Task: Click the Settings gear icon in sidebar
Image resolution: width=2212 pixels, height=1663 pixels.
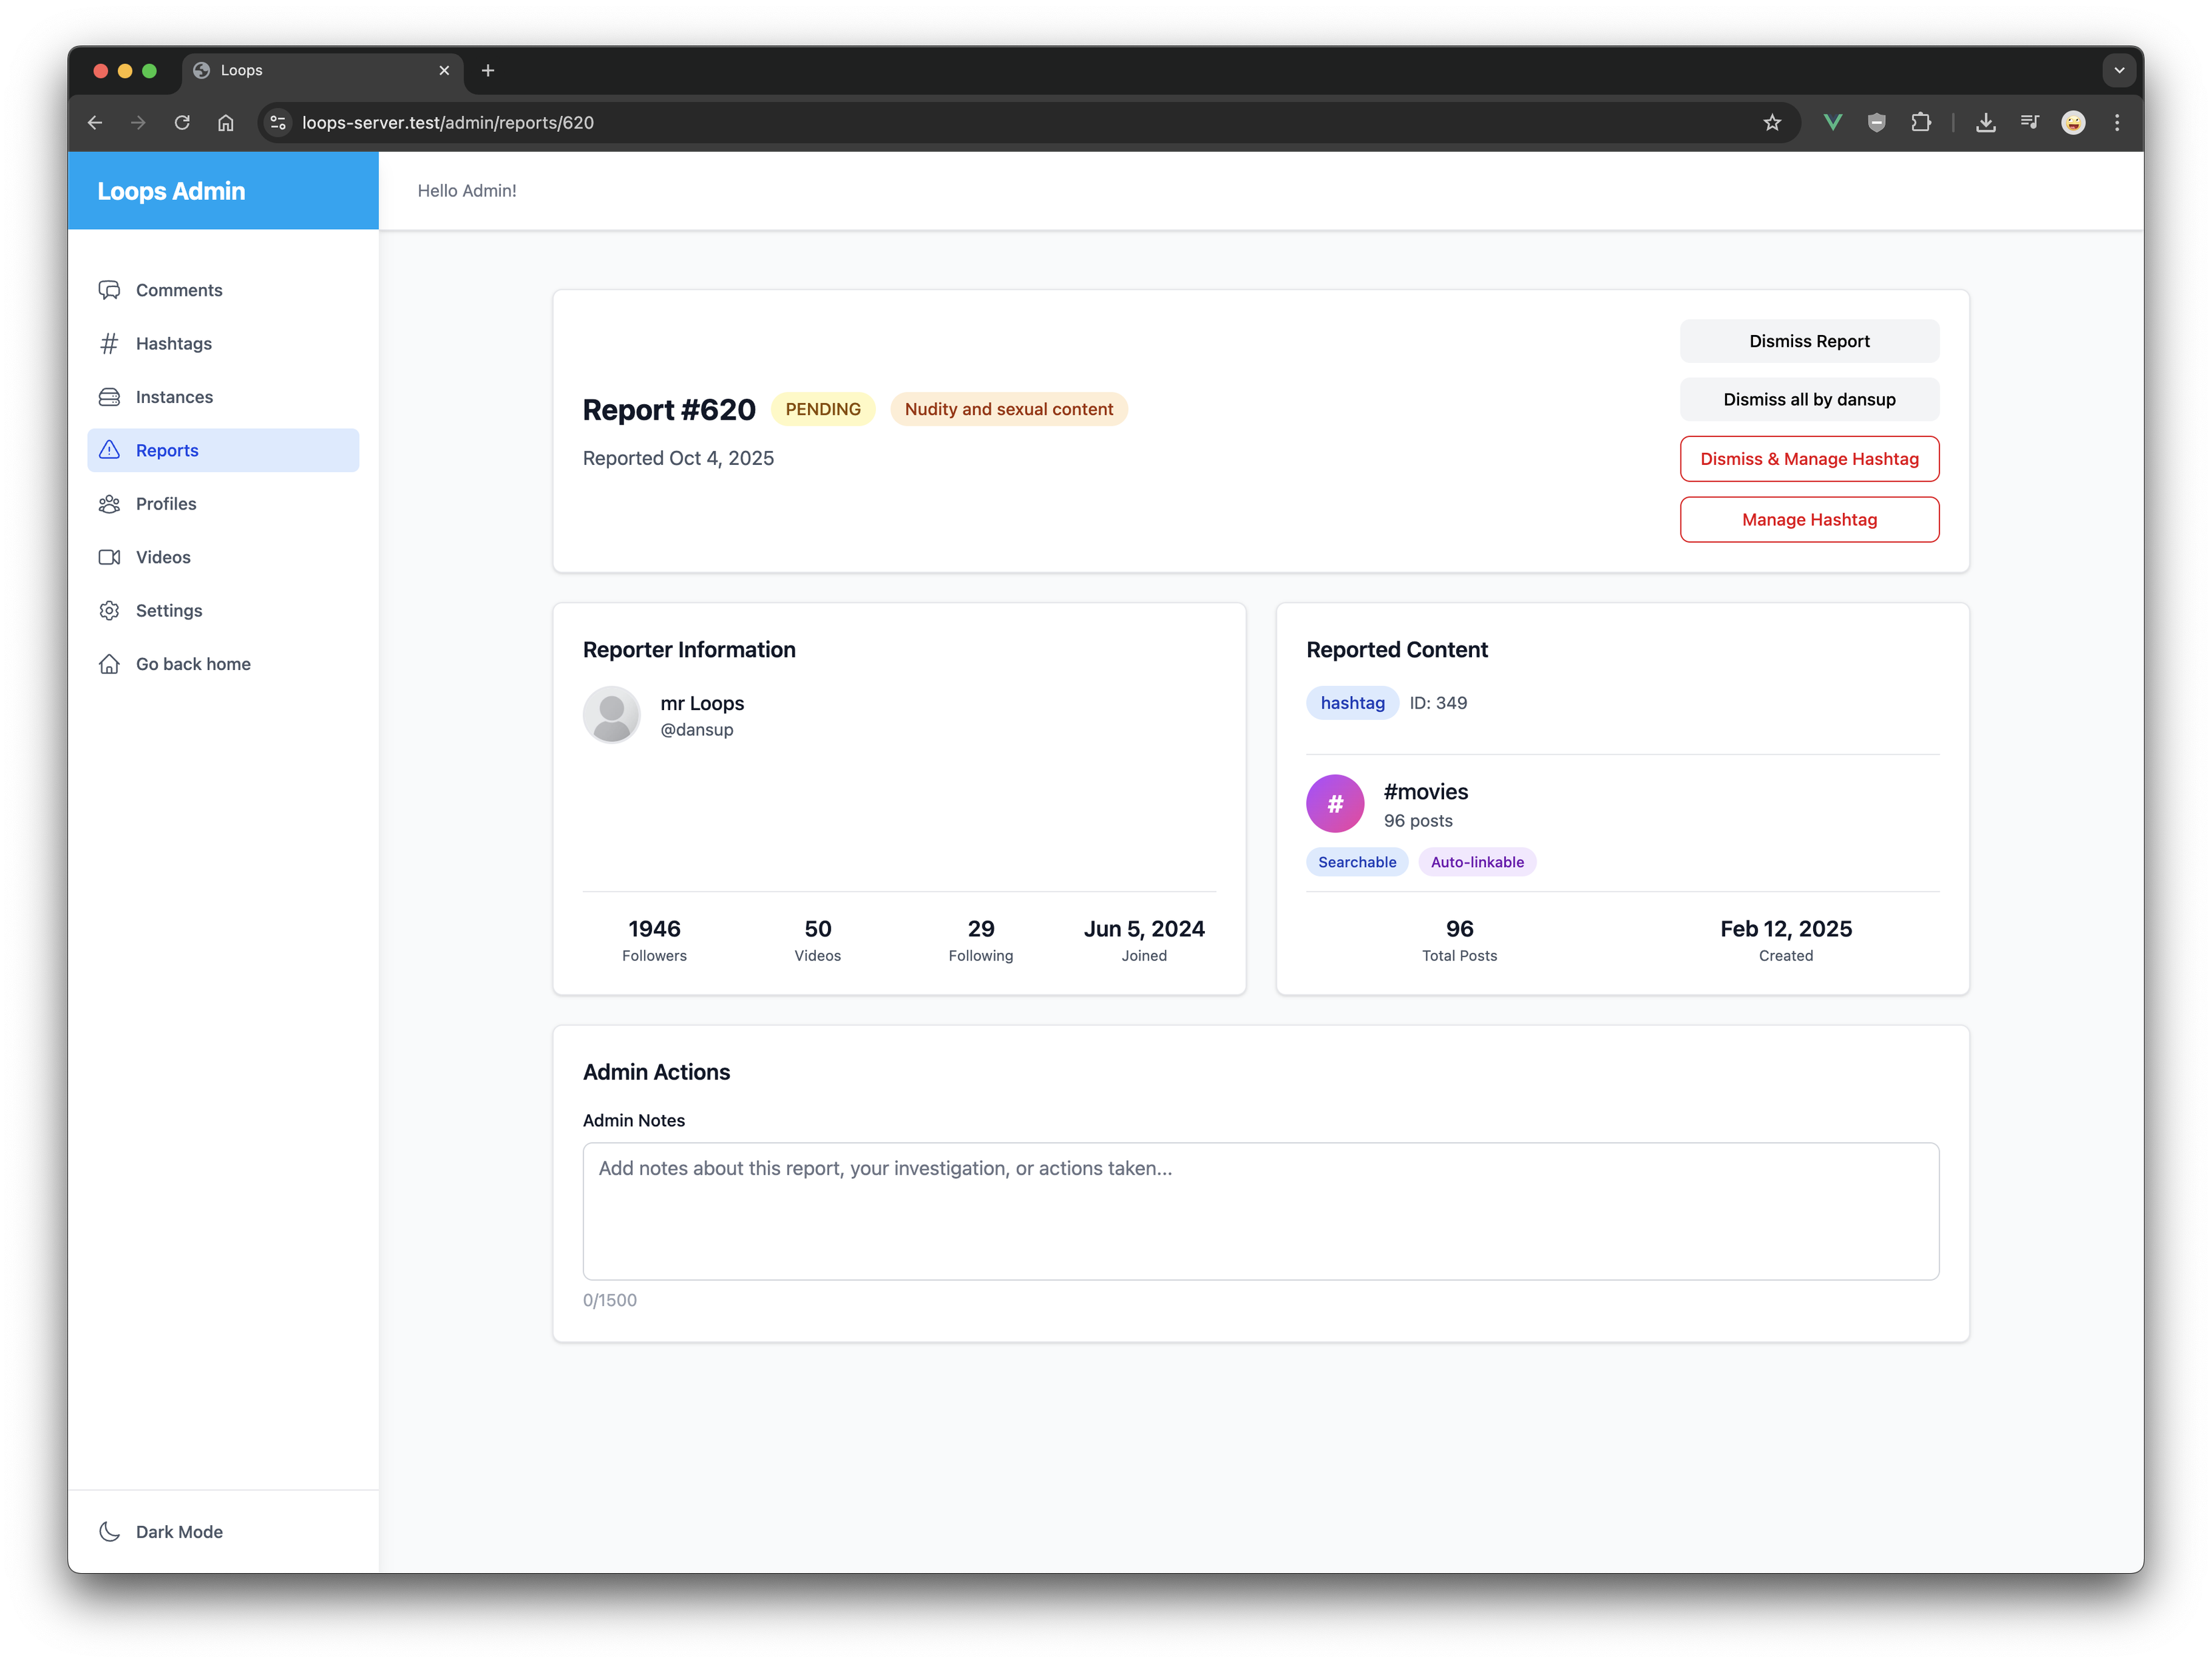Action: [x=109, y=611]
